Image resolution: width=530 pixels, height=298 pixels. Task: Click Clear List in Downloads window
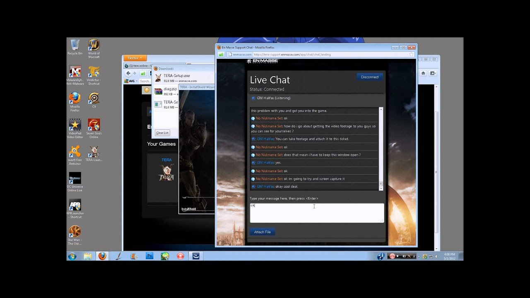pyautogui.click(x=162, y=133)
